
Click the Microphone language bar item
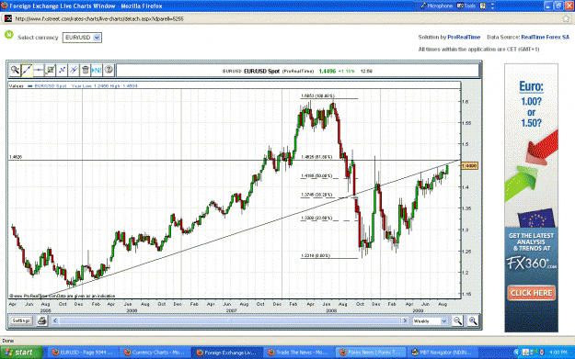pos(436,6)
